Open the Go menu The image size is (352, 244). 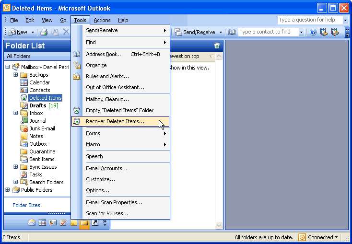tap(63, 20)
